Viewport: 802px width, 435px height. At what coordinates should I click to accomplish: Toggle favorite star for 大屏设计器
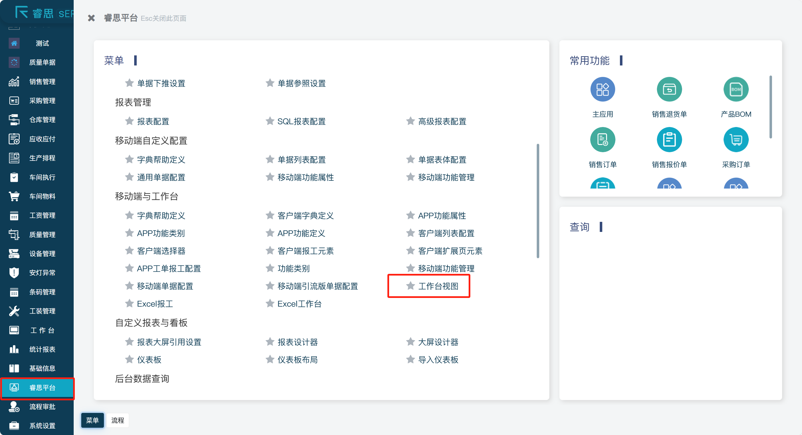410,342
